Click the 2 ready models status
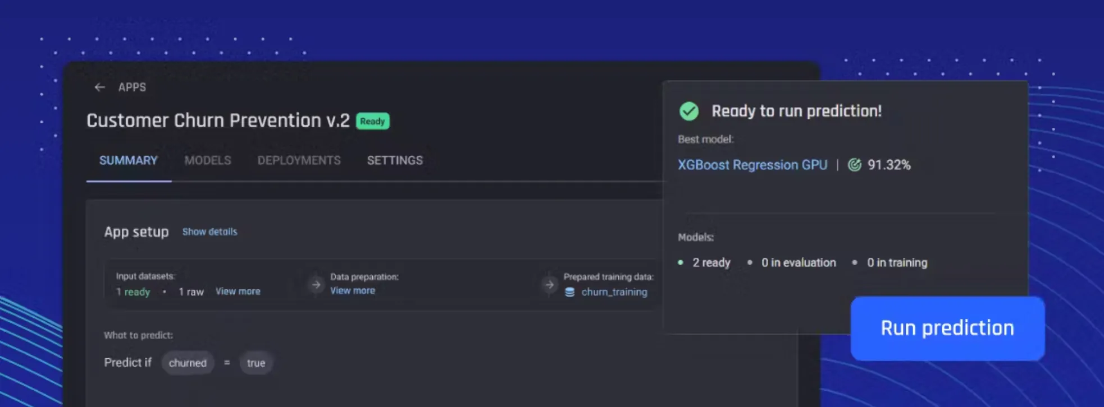 [x=711, y=262]
